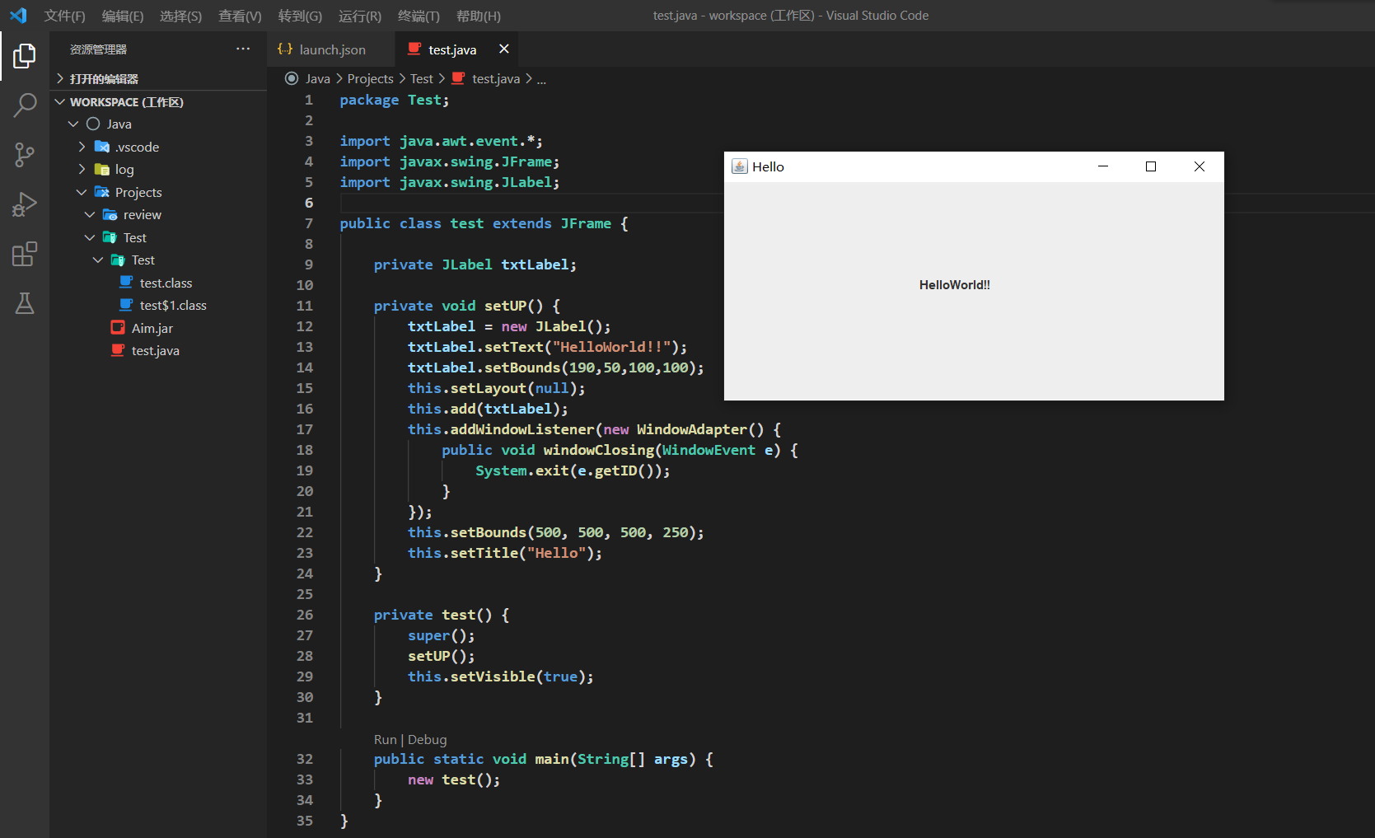Click the launch.json tab braces icon
The image size is (1375, 838).
(285, 49)
